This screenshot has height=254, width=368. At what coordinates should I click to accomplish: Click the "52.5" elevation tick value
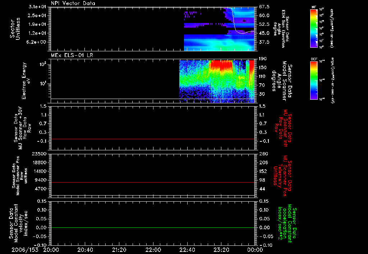(264, 24)
